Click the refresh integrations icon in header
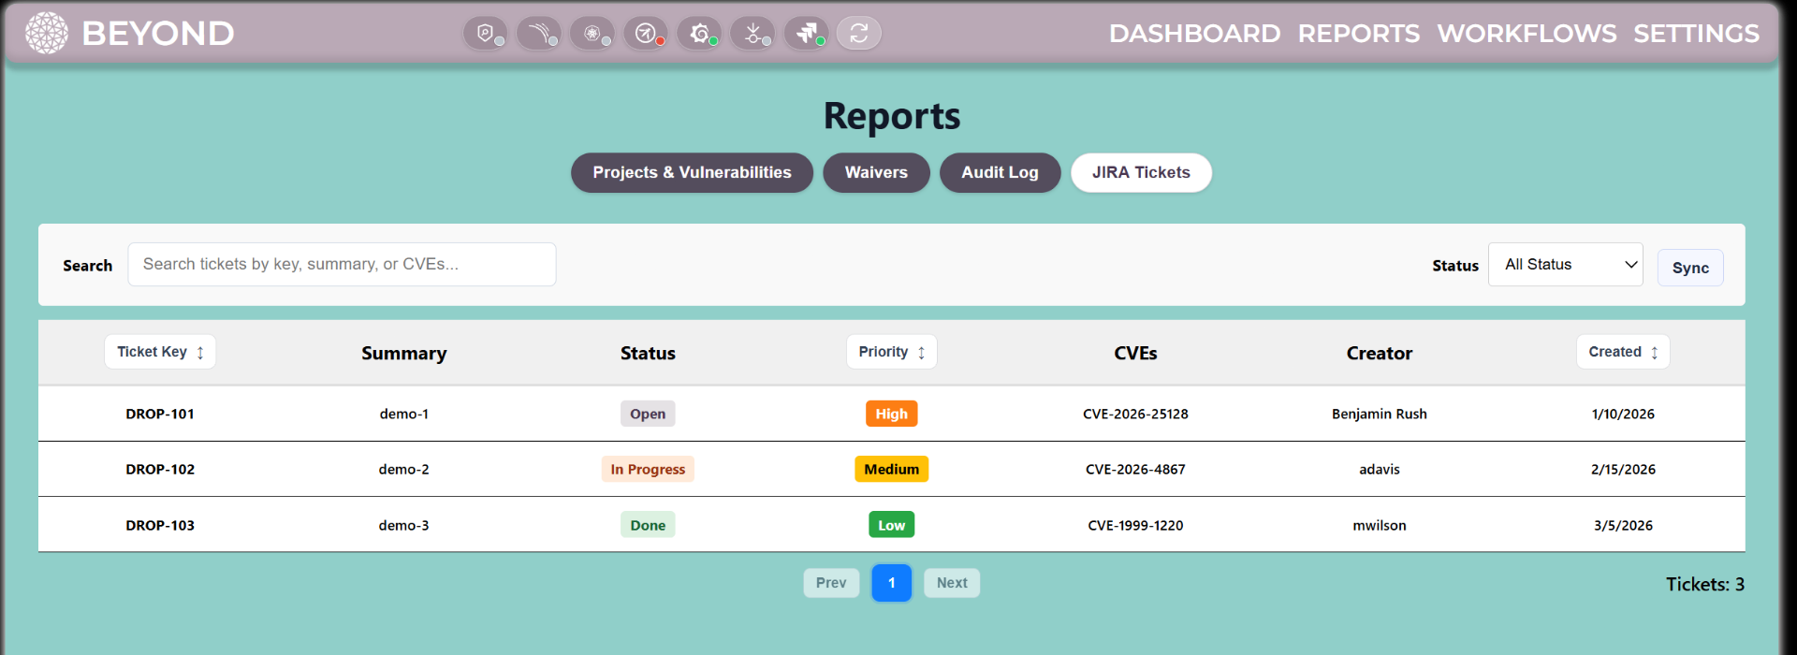1797x655 pixels. (858, 34)
